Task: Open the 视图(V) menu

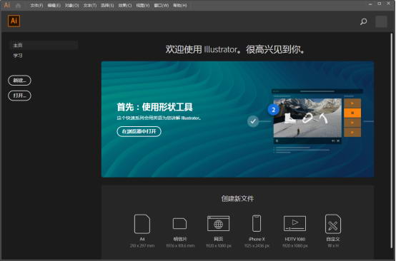Action: pos(143,5)
